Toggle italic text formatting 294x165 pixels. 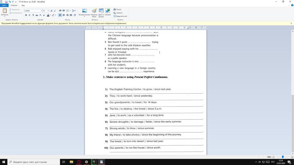pyautogui.click(x=29, y=15)
